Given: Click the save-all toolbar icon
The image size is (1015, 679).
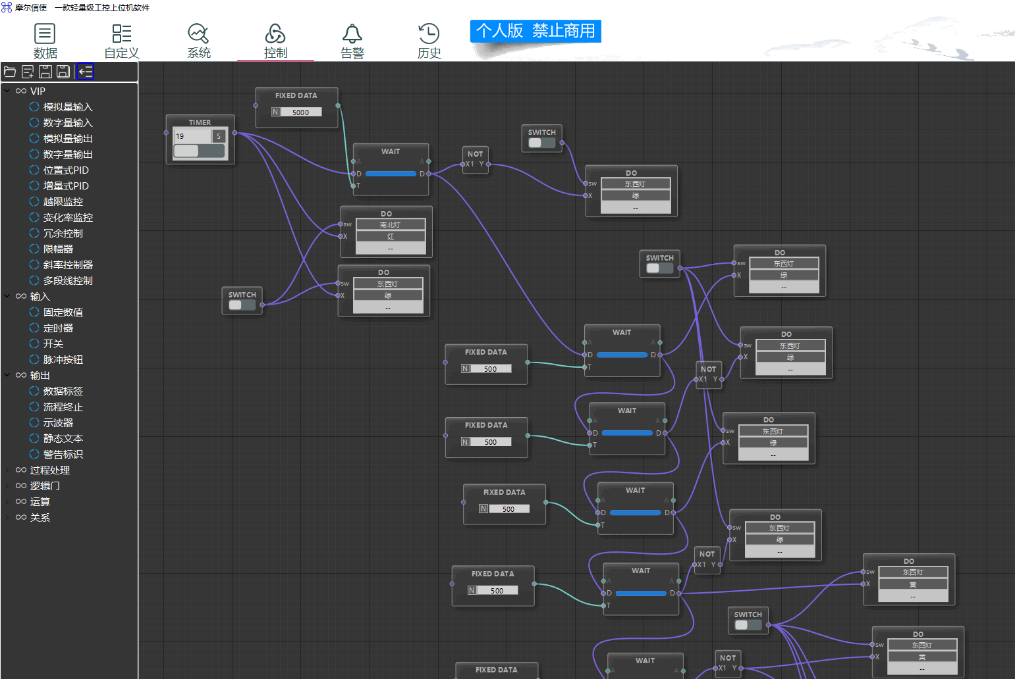Looking at the screenshot, I should [63, 72].
